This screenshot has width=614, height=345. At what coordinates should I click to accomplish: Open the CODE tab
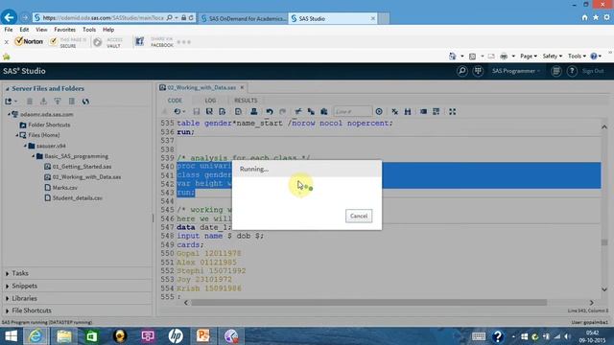tap(175, 101)
